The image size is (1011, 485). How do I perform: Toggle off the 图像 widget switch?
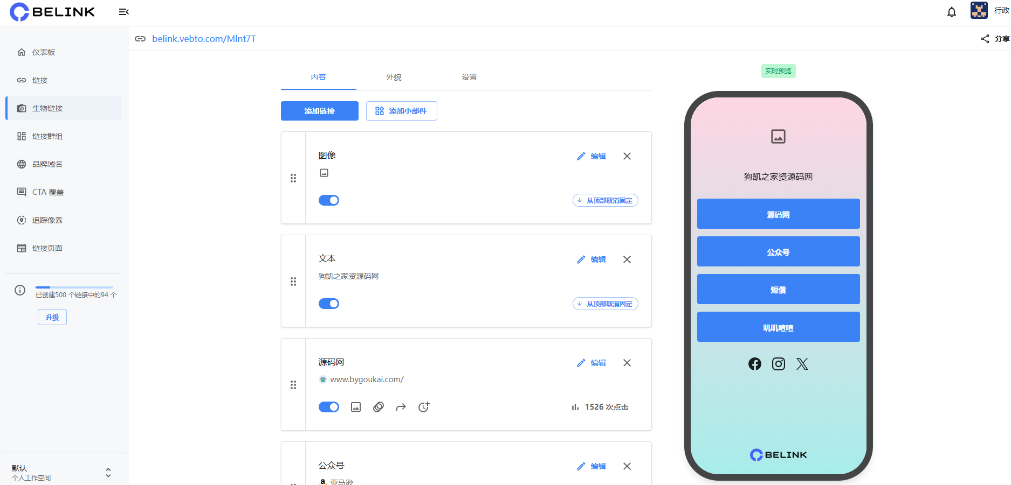pyautogui.click(x=329, y=200)
